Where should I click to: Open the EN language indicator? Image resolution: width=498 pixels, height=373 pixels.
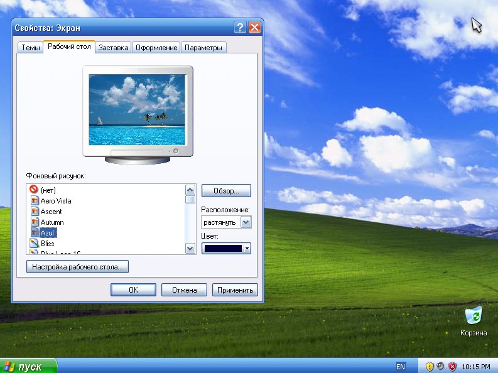point(401,367)
